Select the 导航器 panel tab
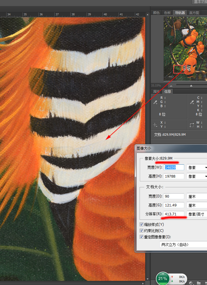This screenshot has width=207, height=285. [180, 13]
